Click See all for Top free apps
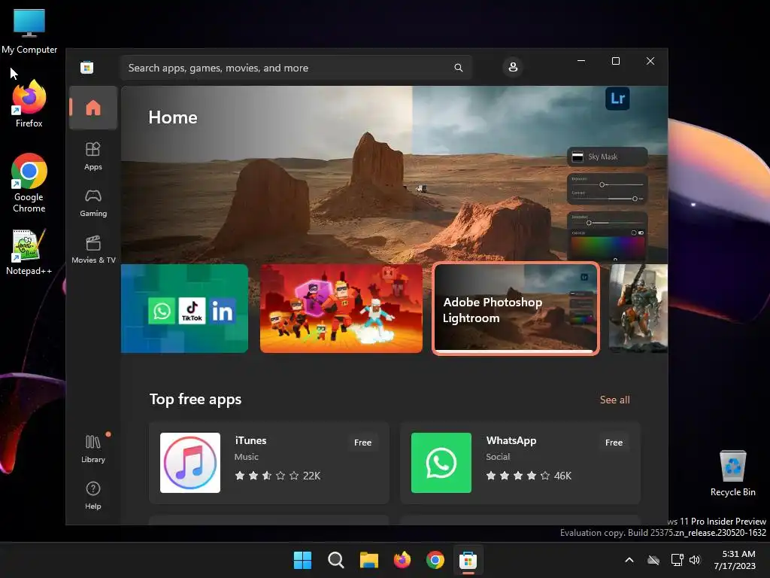The height and width of the screenshot is (578, 770). (x=614, y=400)
